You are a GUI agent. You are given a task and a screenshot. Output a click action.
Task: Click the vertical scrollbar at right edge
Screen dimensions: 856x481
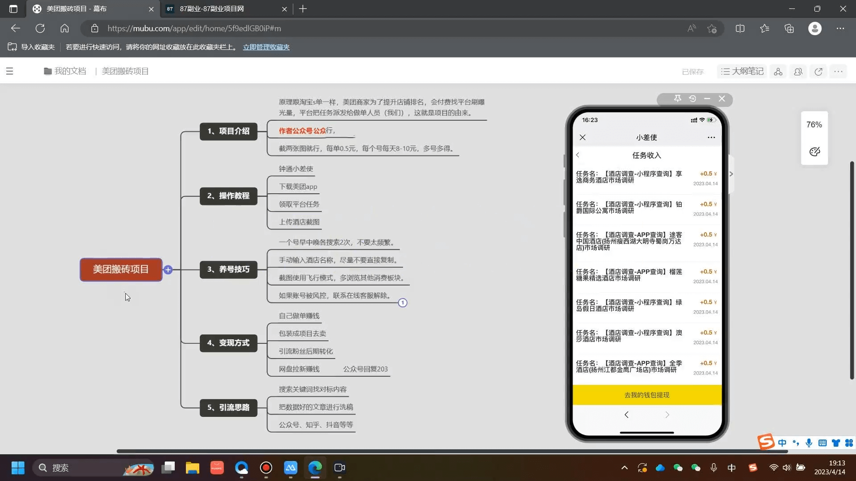coord(852,270)
